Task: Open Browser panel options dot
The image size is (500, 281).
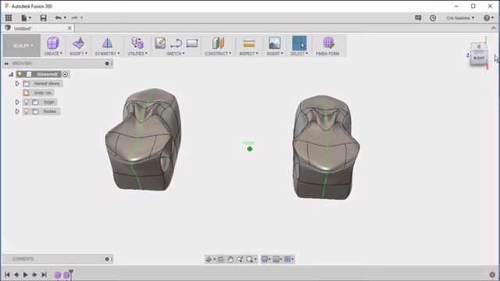Action: pyautogui.click(x=107, y=63)
